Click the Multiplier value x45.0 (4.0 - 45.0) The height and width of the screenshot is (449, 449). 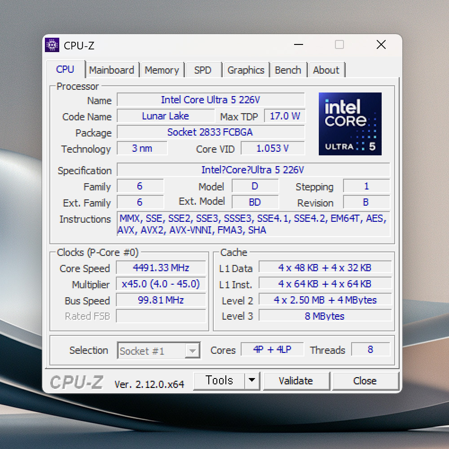coord(161,284)
